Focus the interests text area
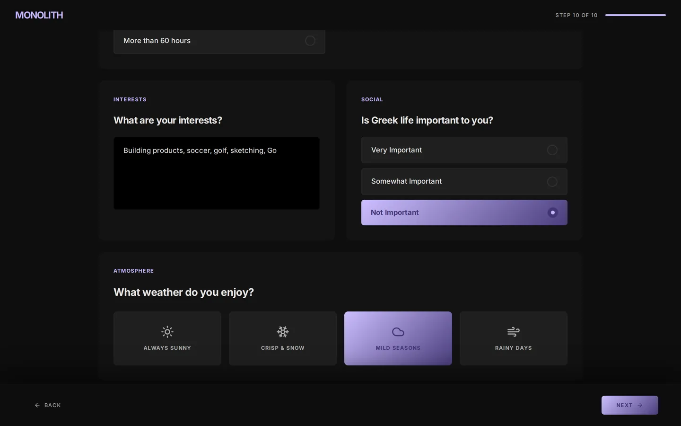 pyautogui.click(x=217, y=173)
